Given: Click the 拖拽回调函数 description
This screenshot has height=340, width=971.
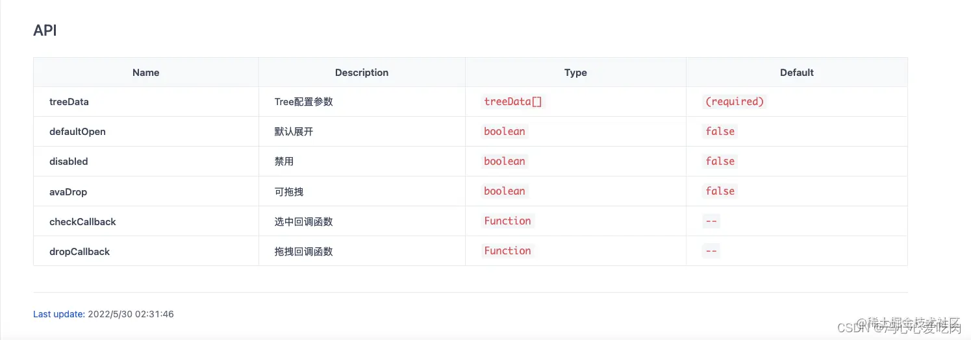Looking at the screenshot, I should (x=303, y=251).
